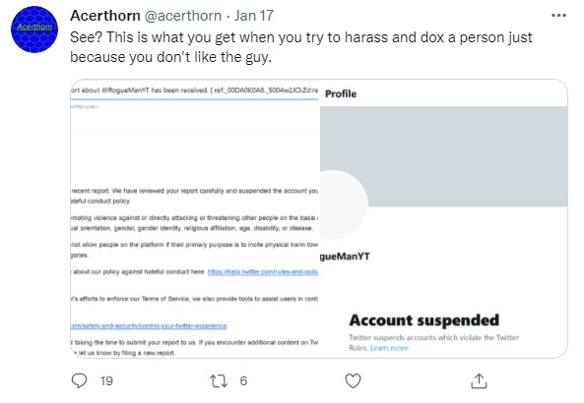
Task: Click the retweet arrows icon
Action: 219,381
